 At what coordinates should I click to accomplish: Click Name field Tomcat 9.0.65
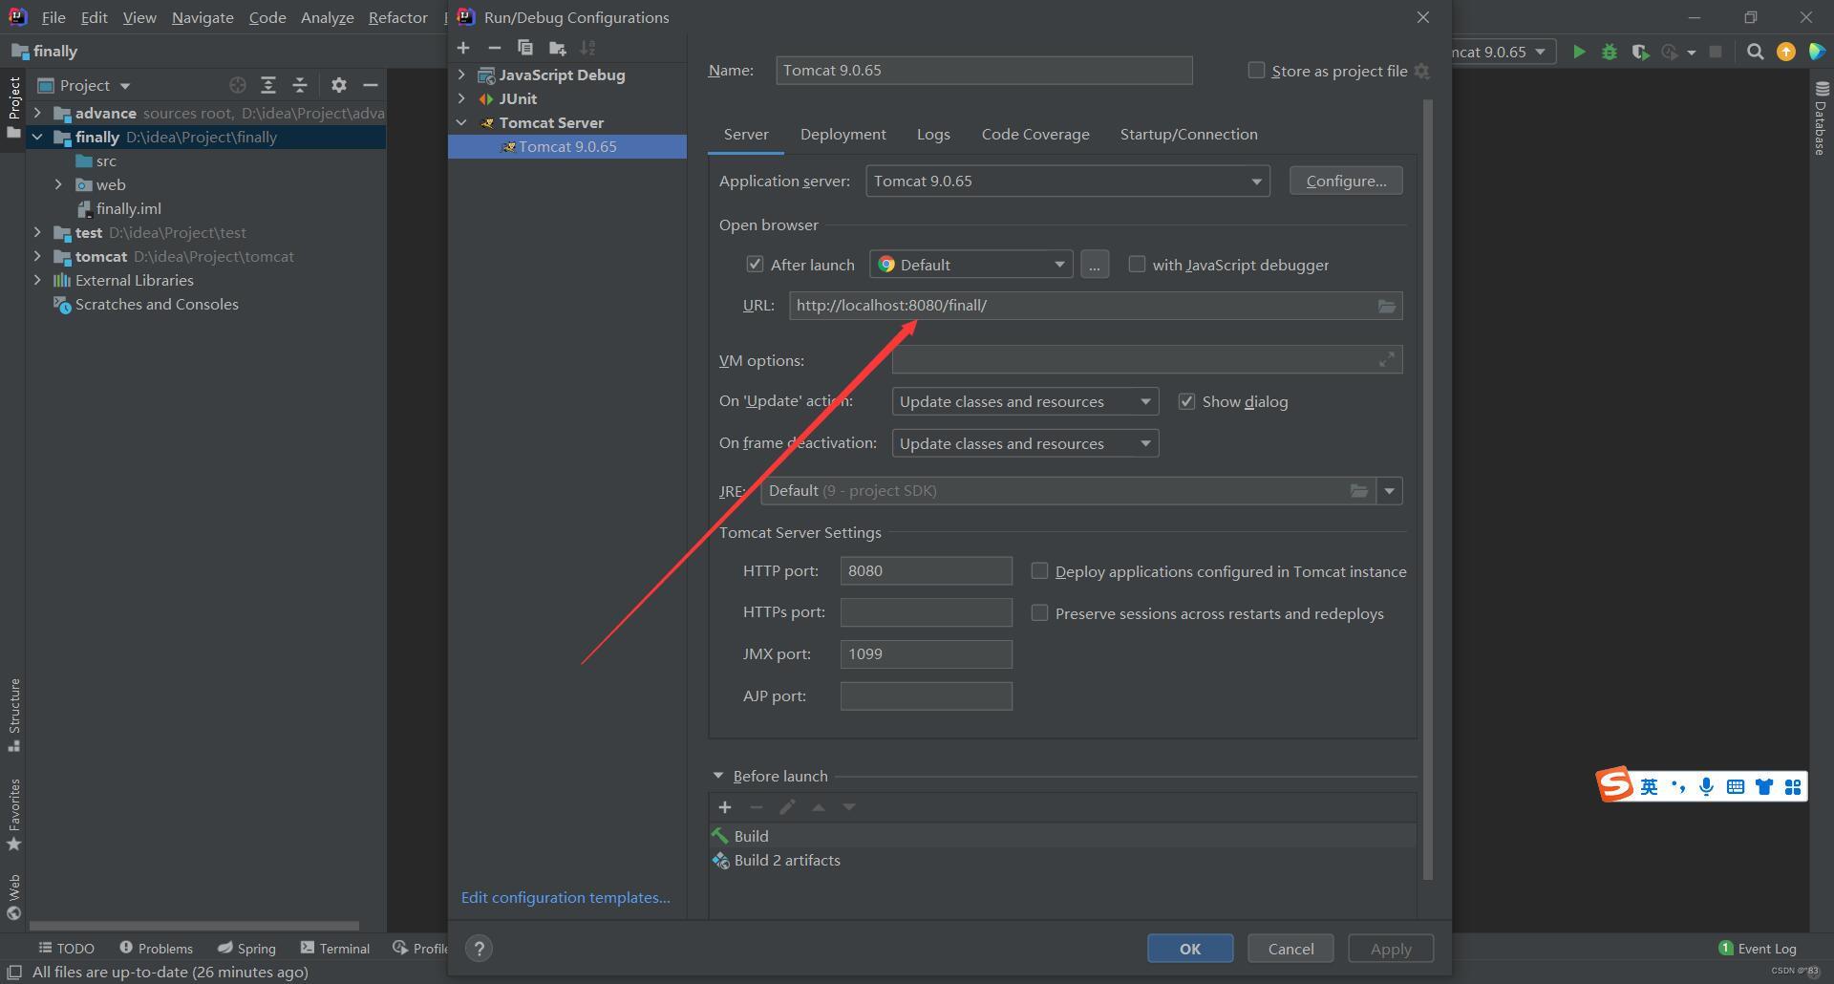(x=984, y=71)
